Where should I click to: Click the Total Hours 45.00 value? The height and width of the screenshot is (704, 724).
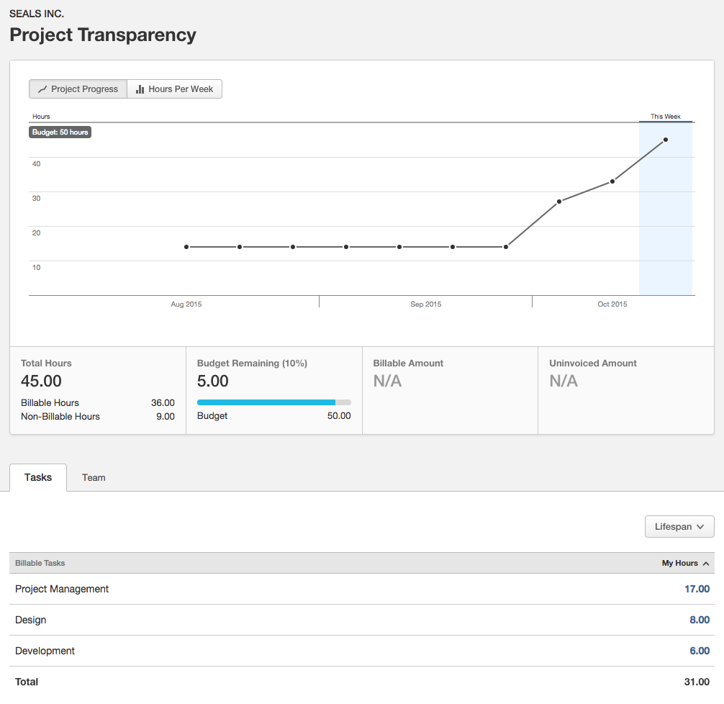41,381
